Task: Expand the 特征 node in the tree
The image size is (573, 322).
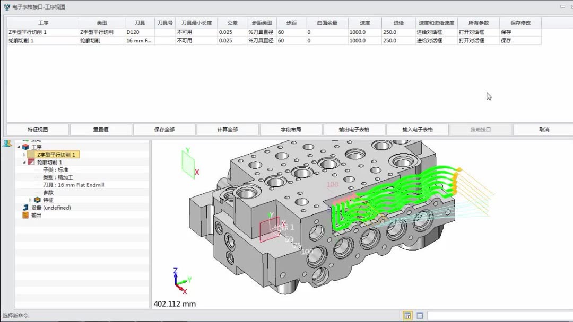Action: (x=30, y=200)
